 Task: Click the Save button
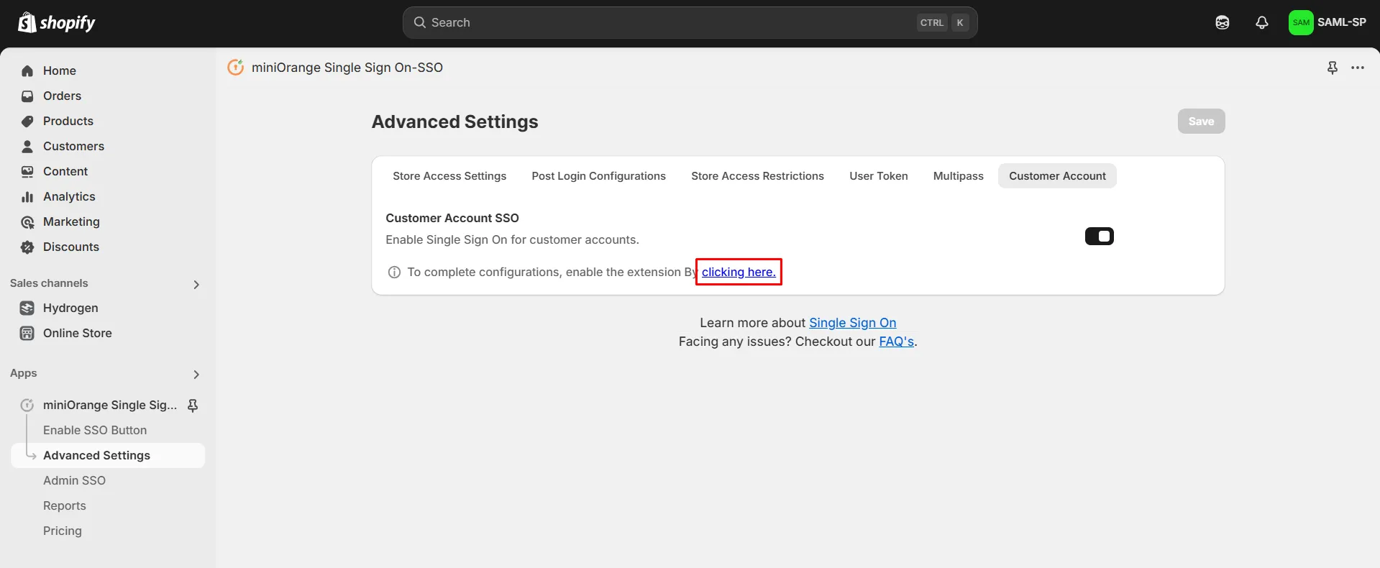[x=1201, y=122]
